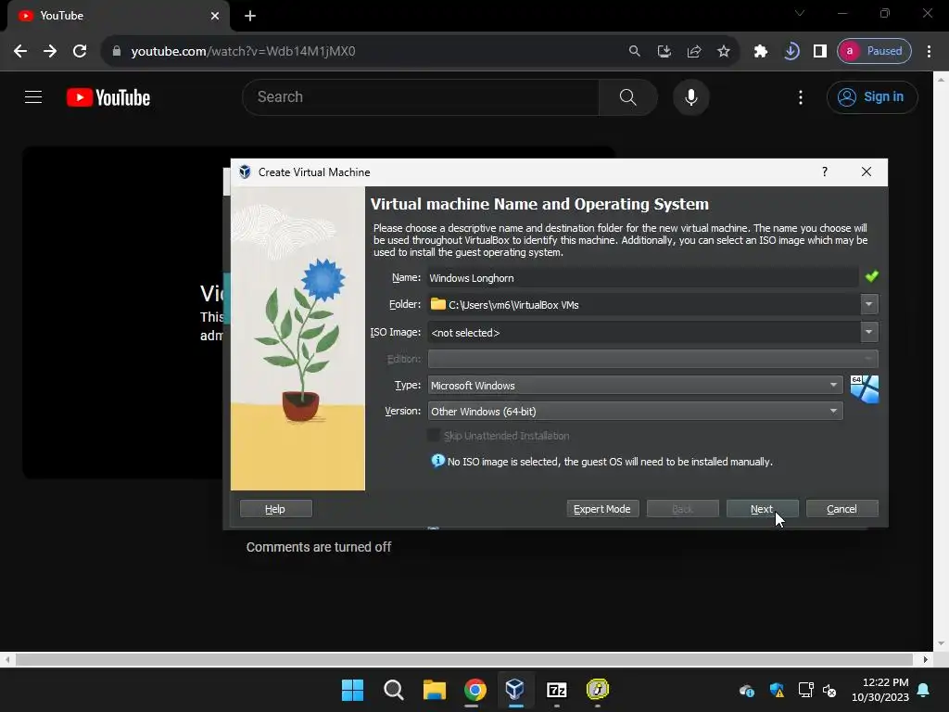Open Chrome from taskbar
Image resolution: width=949 pixels, height=712 pixels.
point(475,690)
